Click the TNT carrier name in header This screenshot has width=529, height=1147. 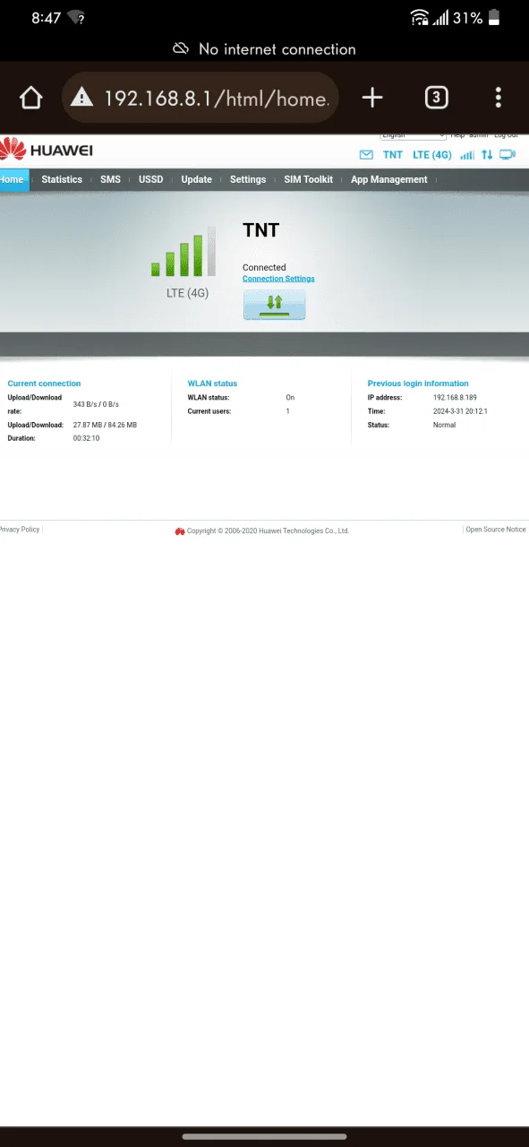coord(393,155)
